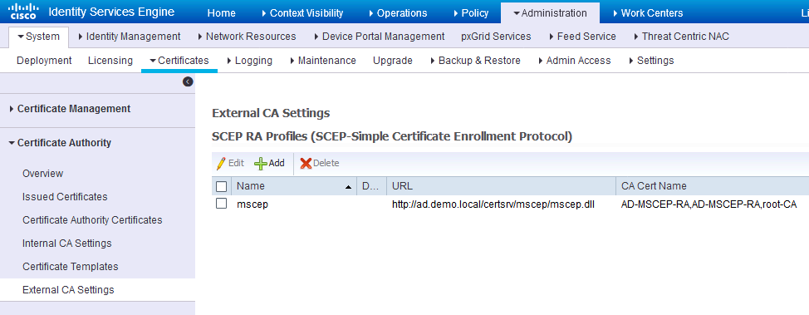Open the Maintenance menu
This screenshot has height=315, width=809.
(x=322, y=61)
